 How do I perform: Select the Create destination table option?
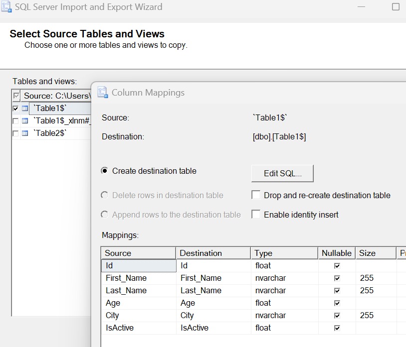tap(105, 171)
